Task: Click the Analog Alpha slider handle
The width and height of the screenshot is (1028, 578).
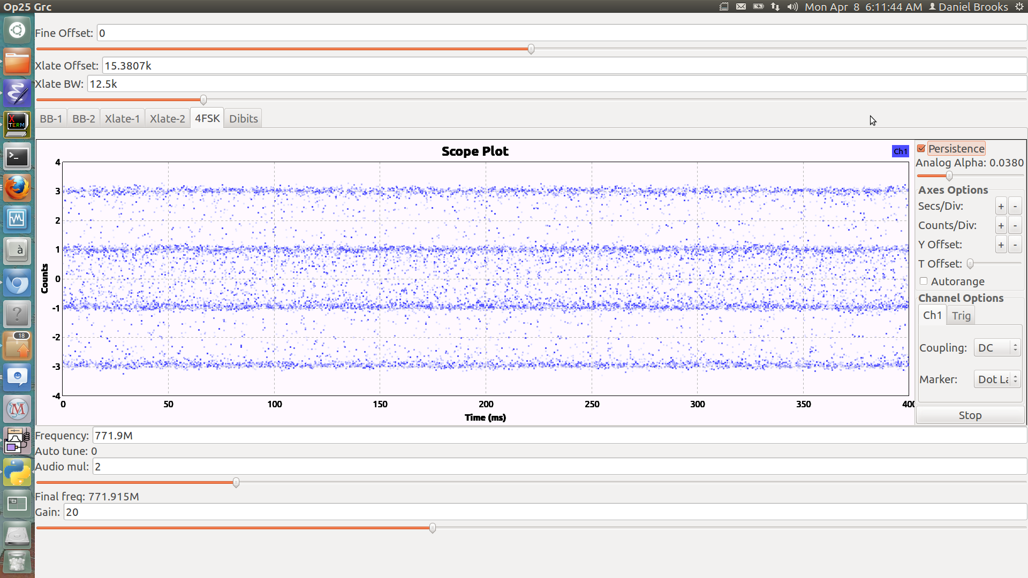Action: (949, 176)
